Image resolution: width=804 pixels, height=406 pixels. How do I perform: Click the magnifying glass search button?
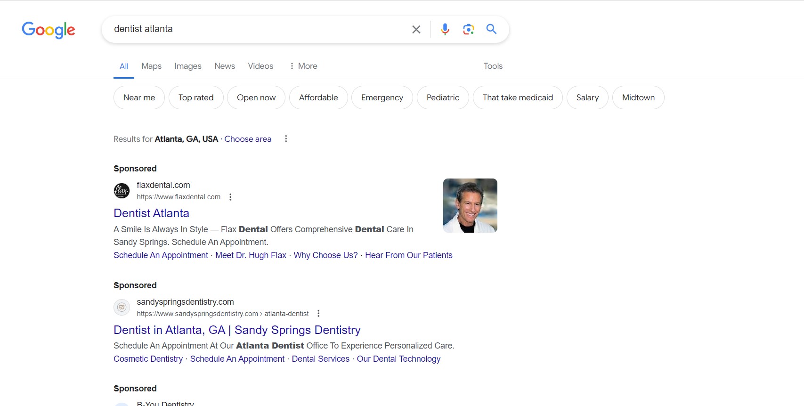pyautogui.click(x=491, y=30)
